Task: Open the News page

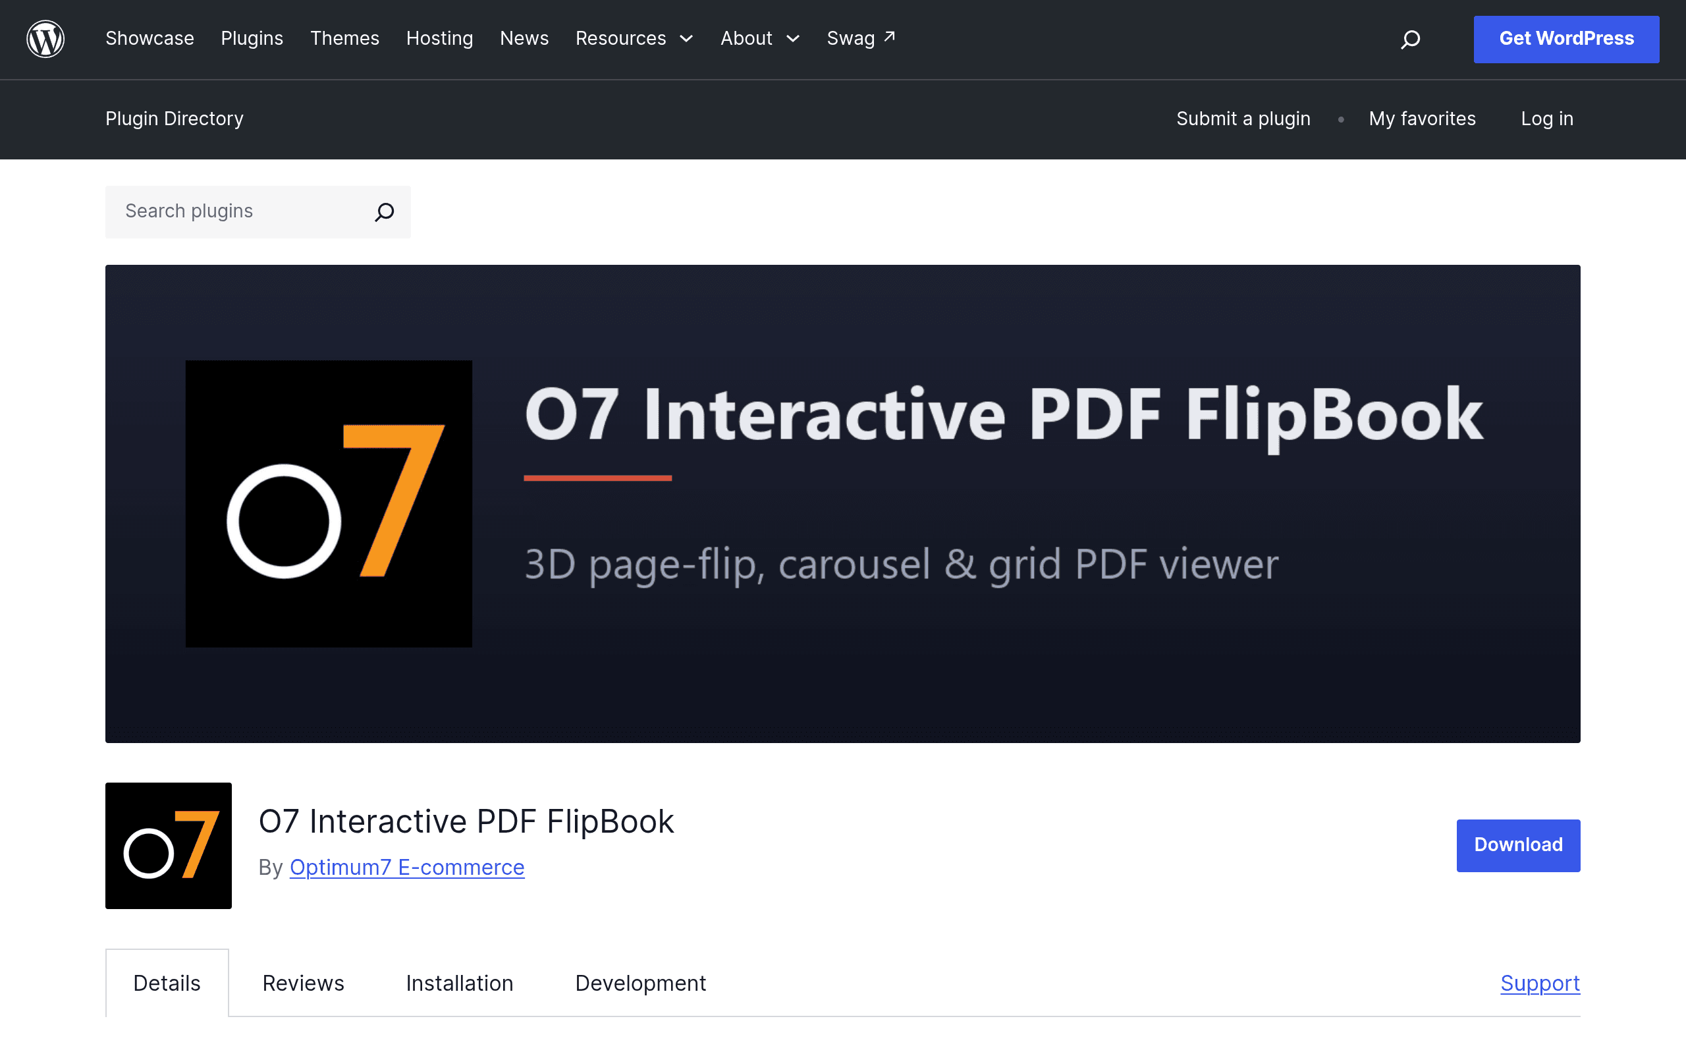Action: [524, 38]
